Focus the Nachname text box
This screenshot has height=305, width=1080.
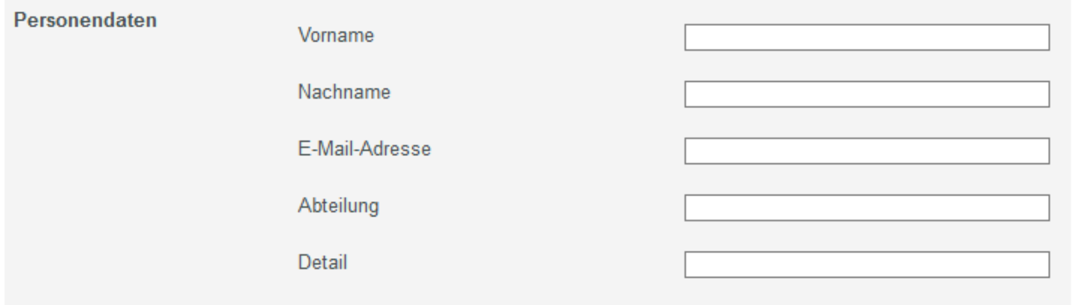click(x=867, y=94)
